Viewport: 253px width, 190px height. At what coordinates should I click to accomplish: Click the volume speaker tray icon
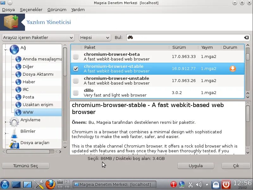(x=199, y=185)
